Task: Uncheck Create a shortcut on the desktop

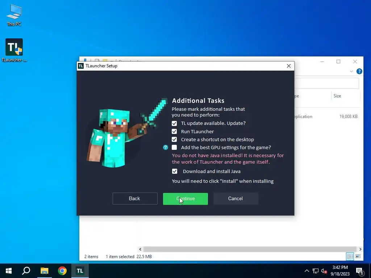Action: (174, 139)
